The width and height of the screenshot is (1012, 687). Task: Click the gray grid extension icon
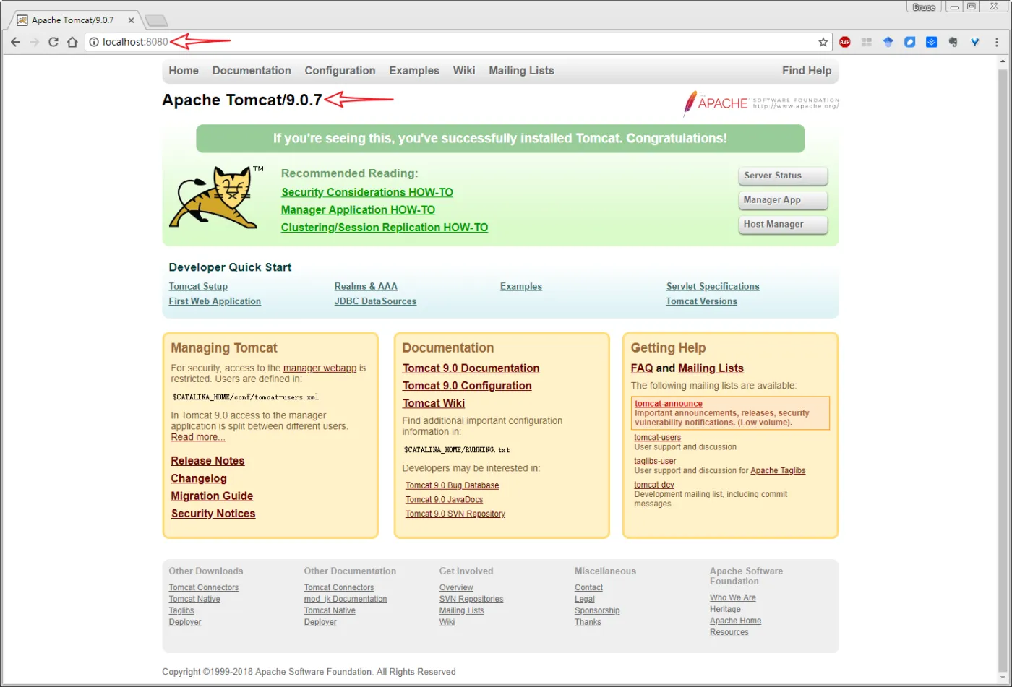(866, 42)
